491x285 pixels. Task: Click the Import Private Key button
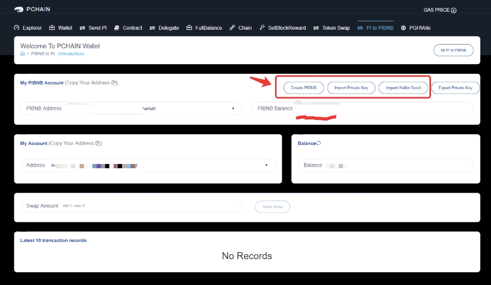(x=351, y=88)
